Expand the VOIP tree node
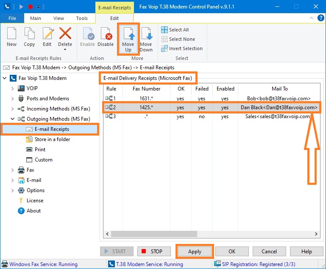The height and width of the screenshot is (269, 326). [x=12, y=88]
